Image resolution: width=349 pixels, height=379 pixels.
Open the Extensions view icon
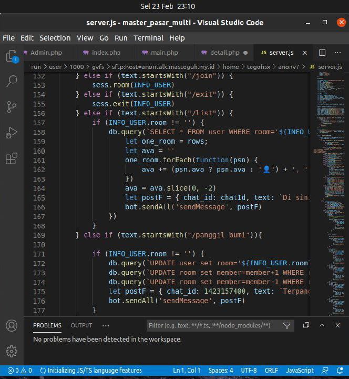pyautogui.click(x=12, y=158)
